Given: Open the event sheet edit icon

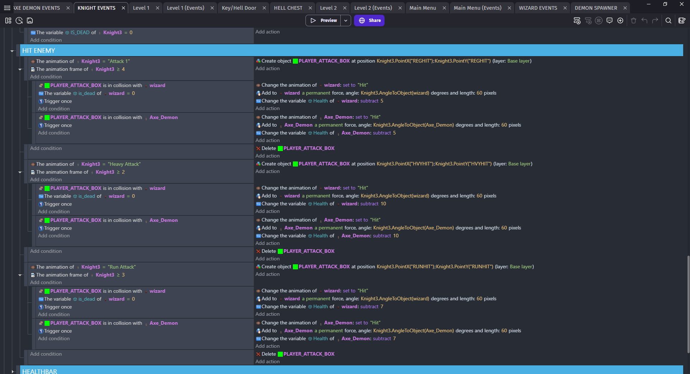Looking at the screenshot, I should [682, 20].
